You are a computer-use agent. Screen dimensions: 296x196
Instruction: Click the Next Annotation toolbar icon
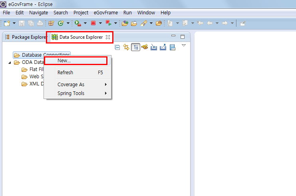point(170,23)
